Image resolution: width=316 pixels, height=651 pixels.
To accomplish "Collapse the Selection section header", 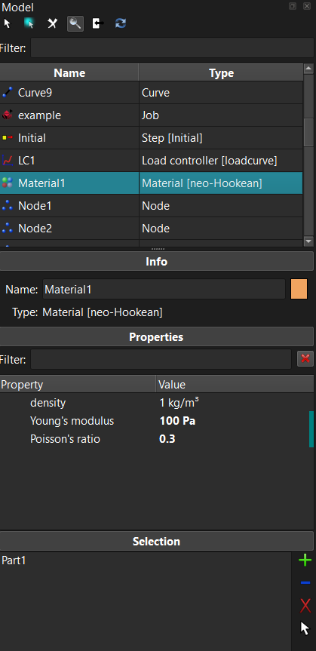I will pyautogui.click(x=157, y=541).
